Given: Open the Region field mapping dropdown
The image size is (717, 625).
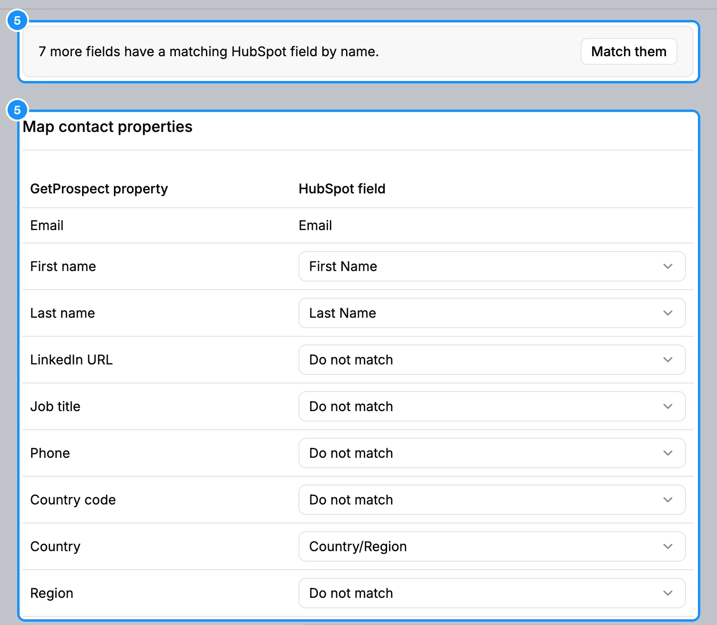Looking at the screenshot, I should pyautogui.click(x=492, y=593).
